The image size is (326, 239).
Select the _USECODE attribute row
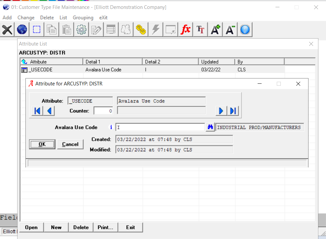(x=153, y=70)
